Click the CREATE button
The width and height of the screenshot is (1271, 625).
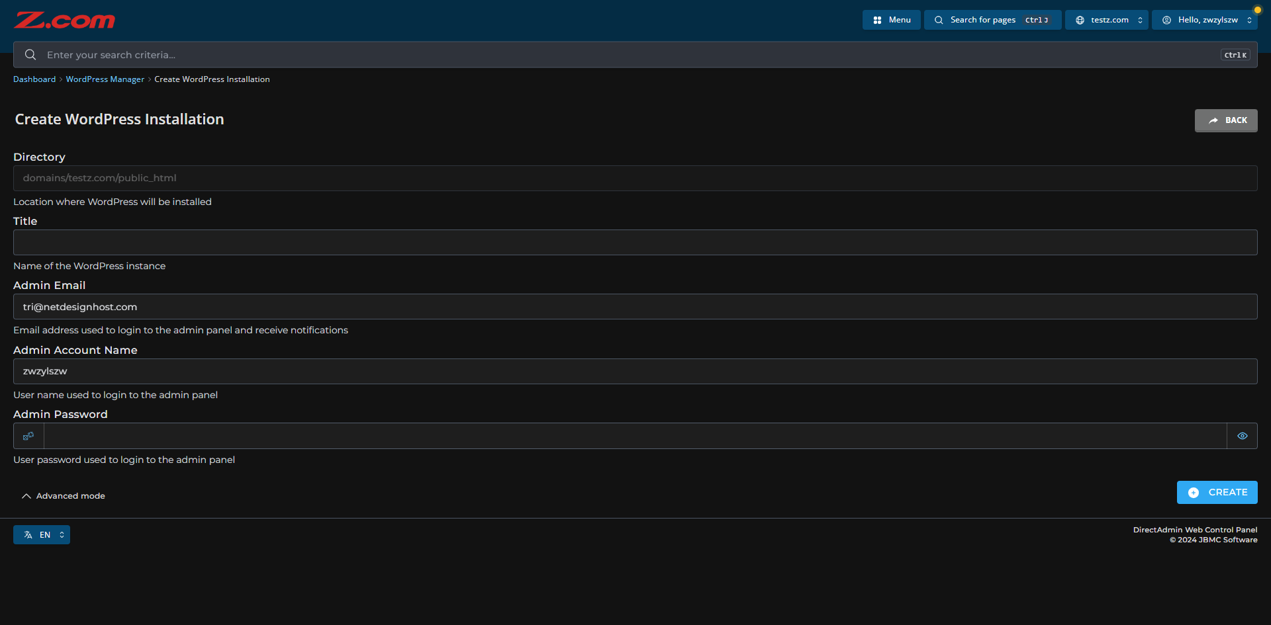[x=1217, y=493]
